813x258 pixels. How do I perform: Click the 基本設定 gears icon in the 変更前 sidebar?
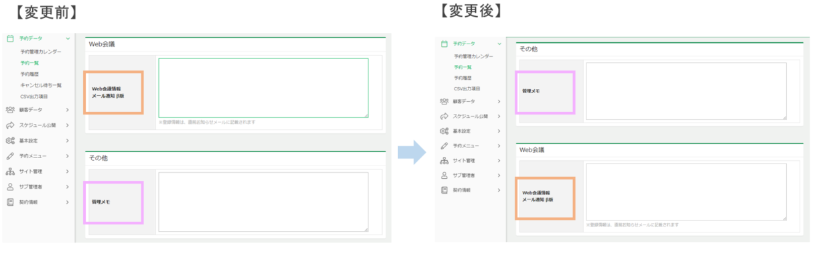10,141
